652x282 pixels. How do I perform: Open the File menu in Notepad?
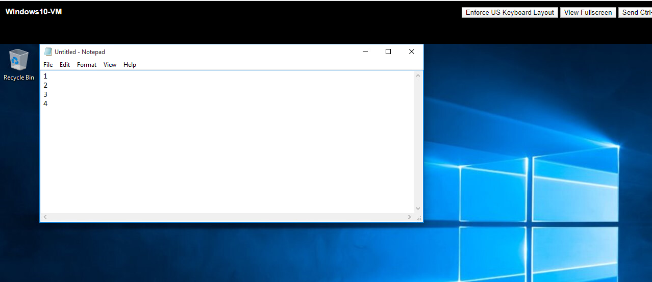pyautogui.click(x=48, y=65)
